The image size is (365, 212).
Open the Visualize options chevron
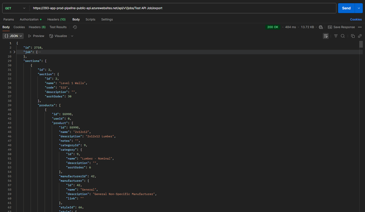pos(72,36)
